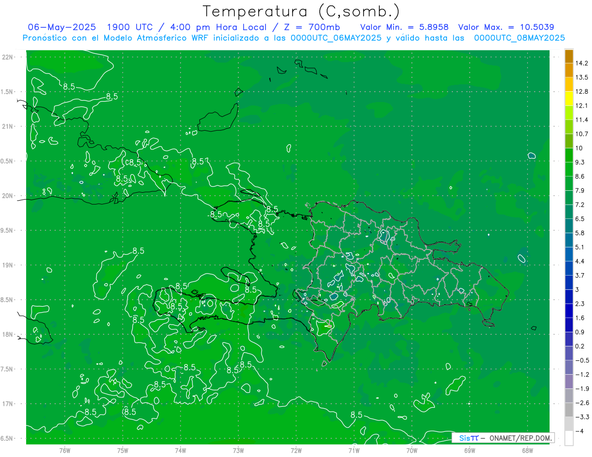
Task: Click the 13.5 legend value
Action: coord(582,77)
